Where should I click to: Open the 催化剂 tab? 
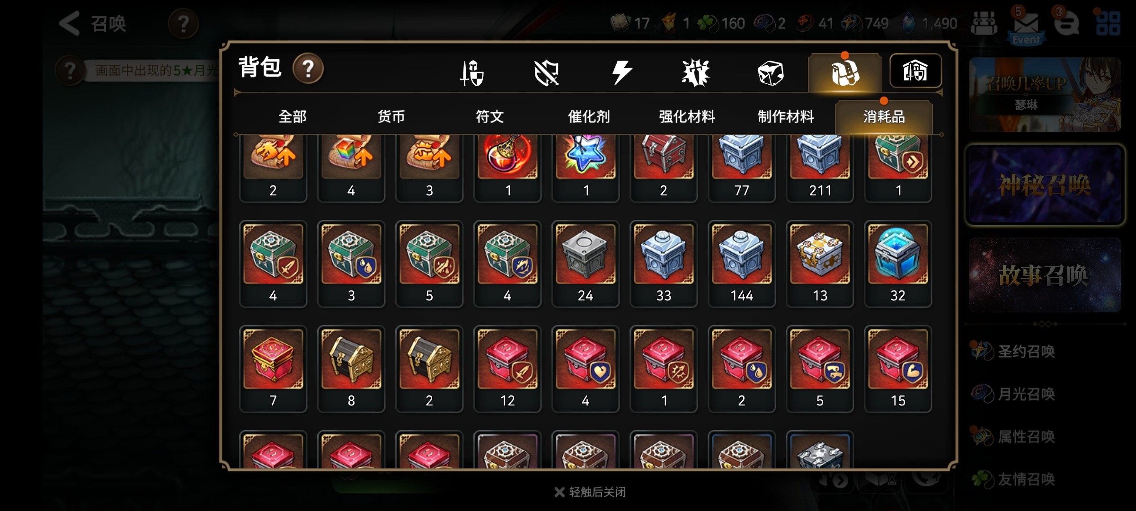pos(588,116)
